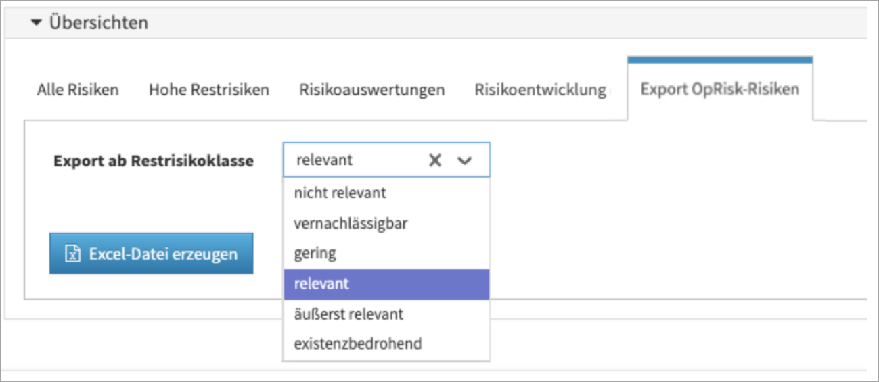Select 'gering' in the dropdown list

point(315,254)
